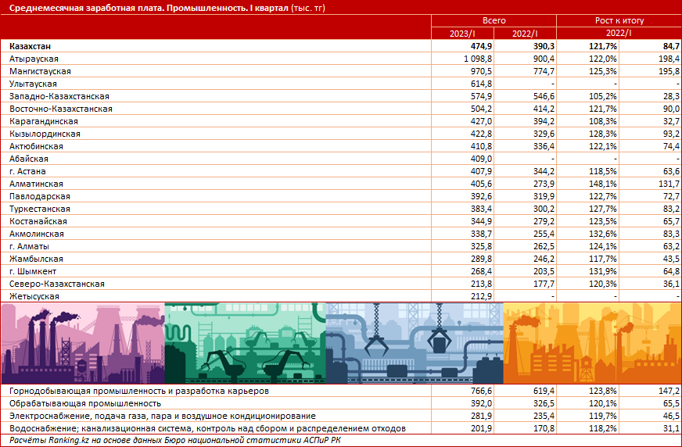Image resolution: width=682 pixels, height=447 pixels.
Task: Click the 'Улытауская' row label
Action: 33,84
